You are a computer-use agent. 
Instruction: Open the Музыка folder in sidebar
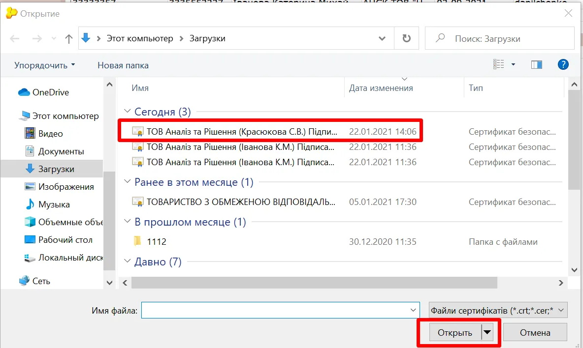point(54,204)
